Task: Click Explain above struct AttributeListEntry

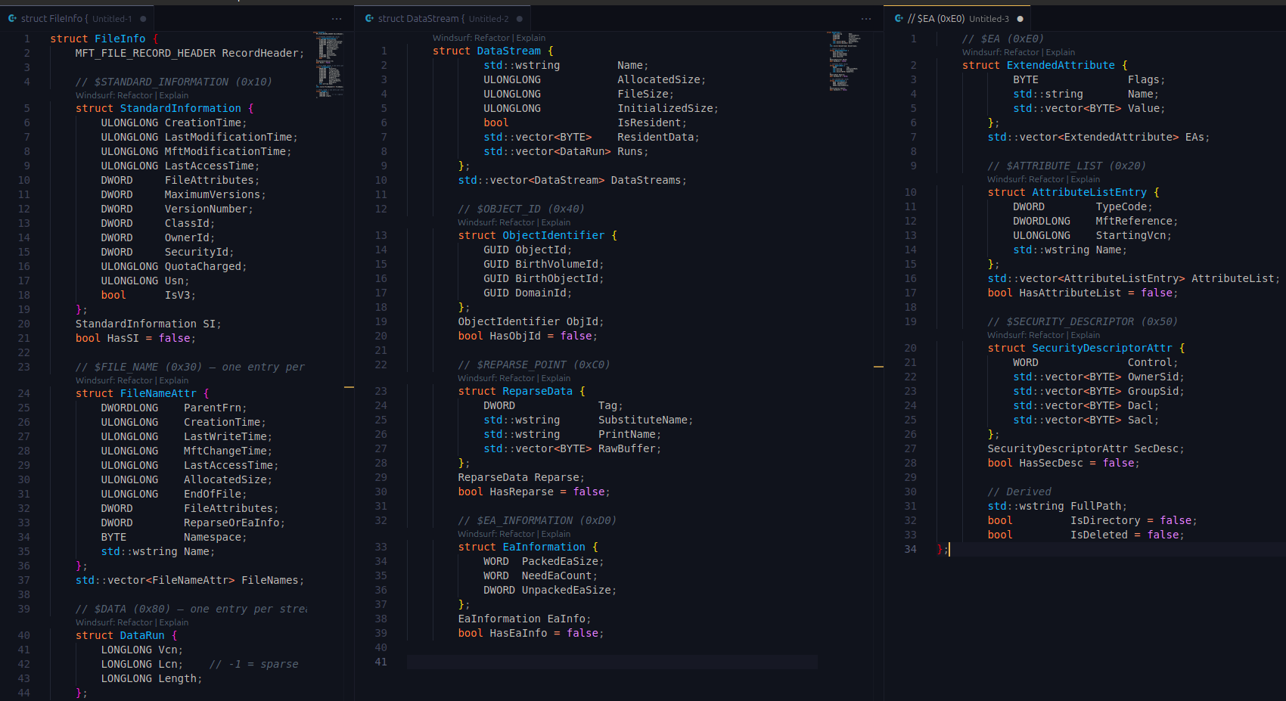Action: click(1086, 179)
